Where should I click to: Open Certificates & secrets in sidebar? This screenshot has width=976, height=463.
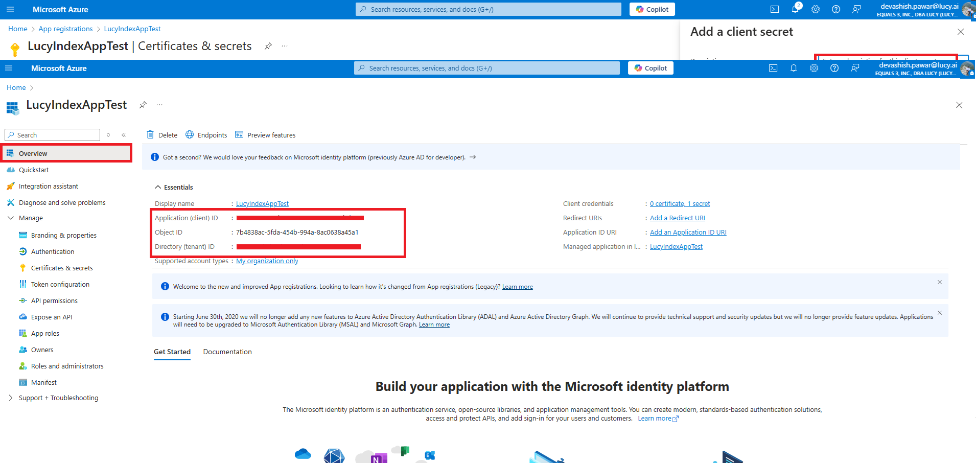click(x=62, y=268)
